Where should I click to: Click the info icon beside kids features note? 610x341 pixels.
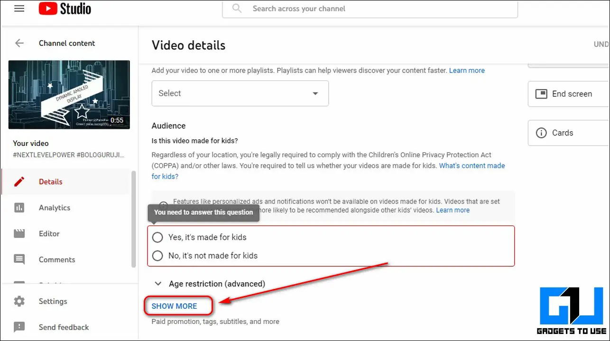pyautogui.click(x=163, y=206)
